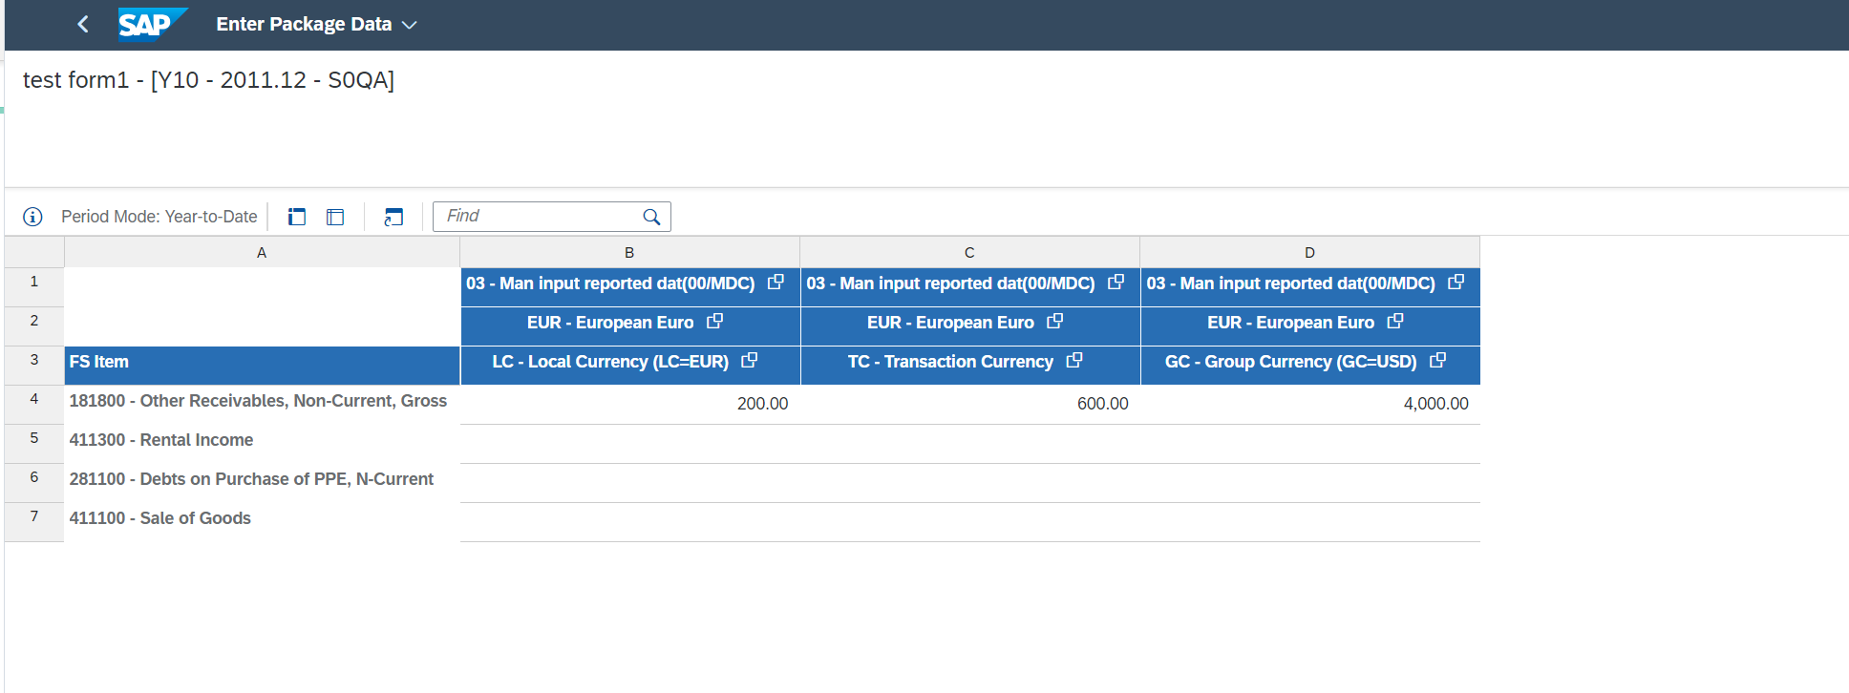Select the 411300 - Rental Income row item
Image resolution: width=1849 pixels, height=693 pixels.
click(x=161, y=440)
